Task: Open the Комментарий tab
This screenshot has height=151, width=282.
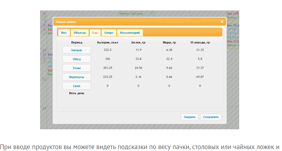Action: tap(130, 33)
